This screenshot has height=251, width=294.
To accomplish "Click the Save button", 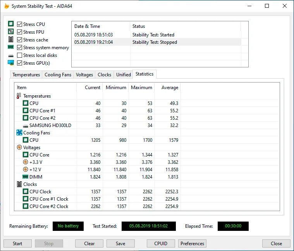I will click(120, 243).
